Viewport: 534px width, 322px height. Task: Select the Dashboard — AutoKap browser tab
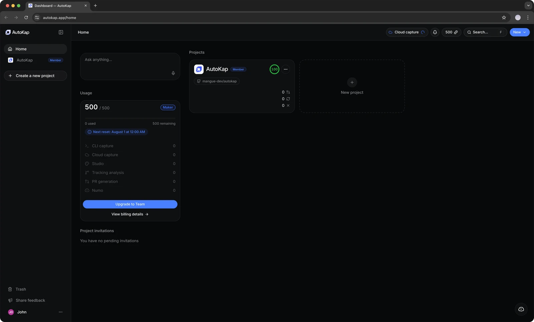pyautogui.click(x=57, y=6)
